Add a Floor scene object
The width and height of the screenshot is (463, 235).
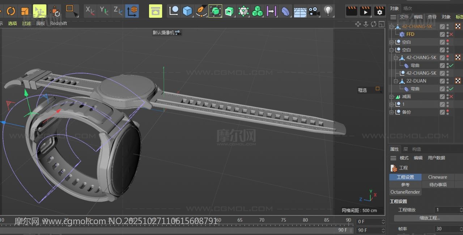tap(300, 12)
